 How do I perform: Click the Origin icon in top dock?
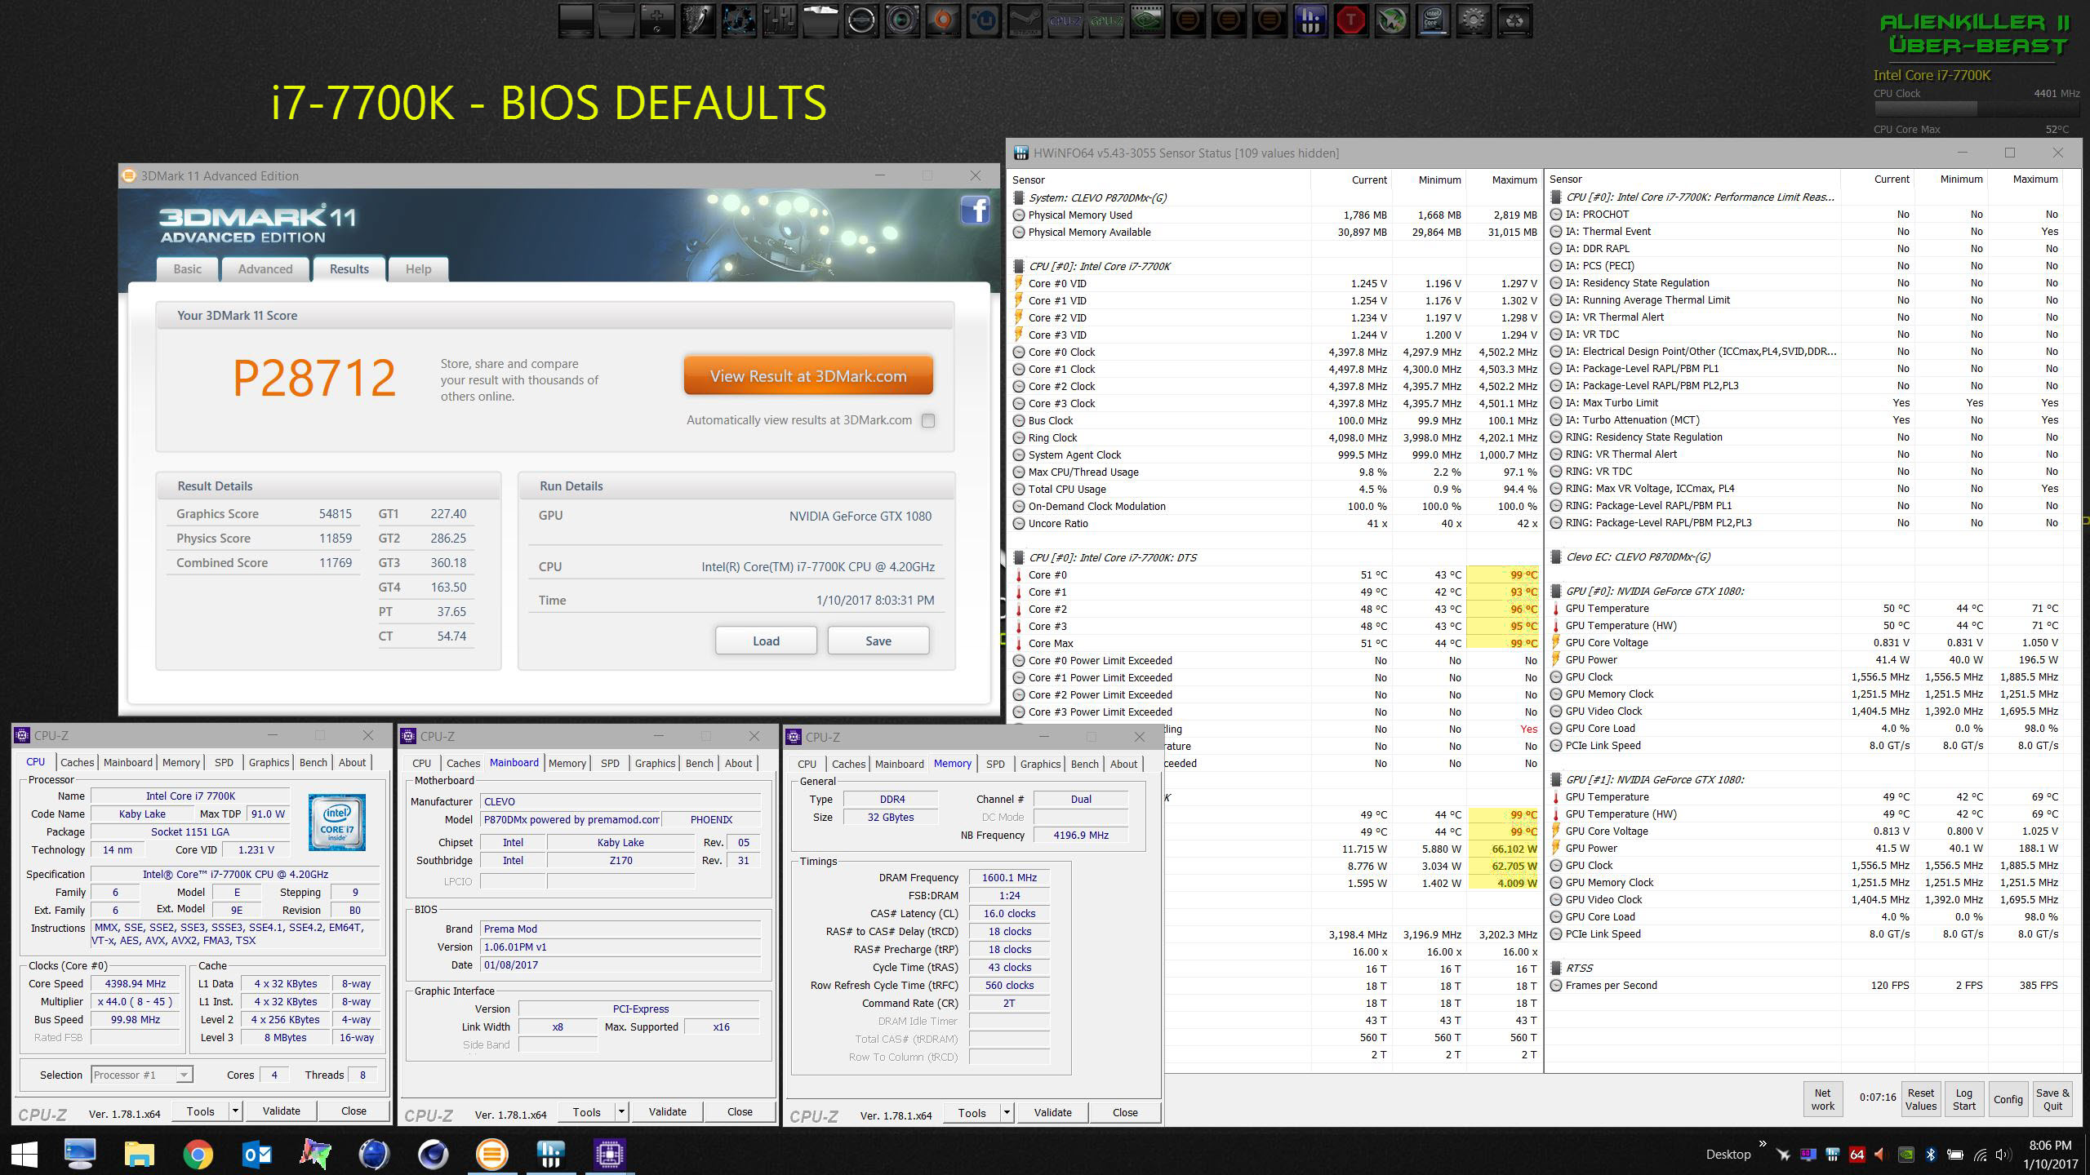pyautogui.click(x=943, y=21)
